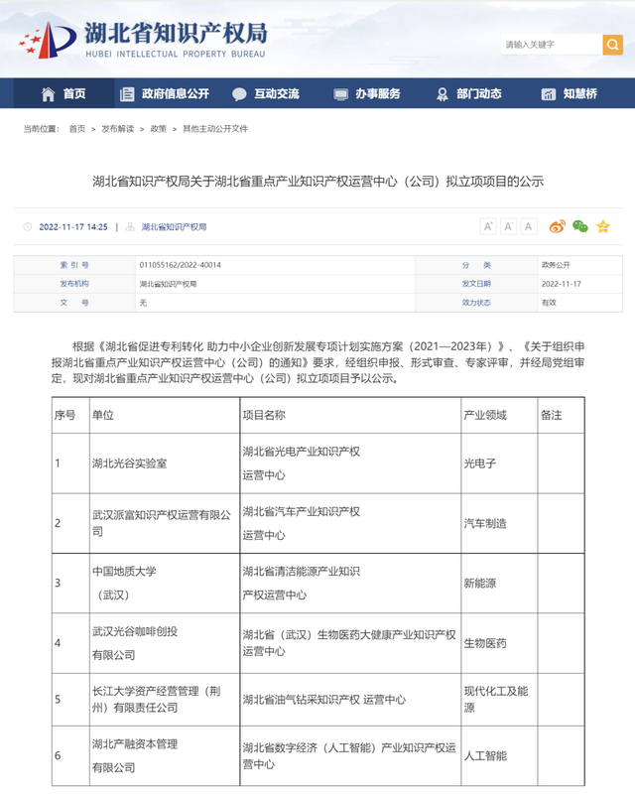The width and height of the screenshot is (635, 795).
Task: Click the orange search magnifier button
Action: coord(612,45)
